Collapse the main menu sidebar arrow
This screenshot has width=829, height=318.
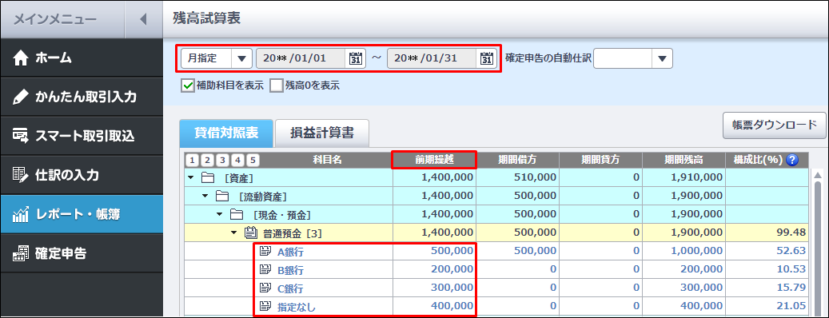[x=143, y=19]
